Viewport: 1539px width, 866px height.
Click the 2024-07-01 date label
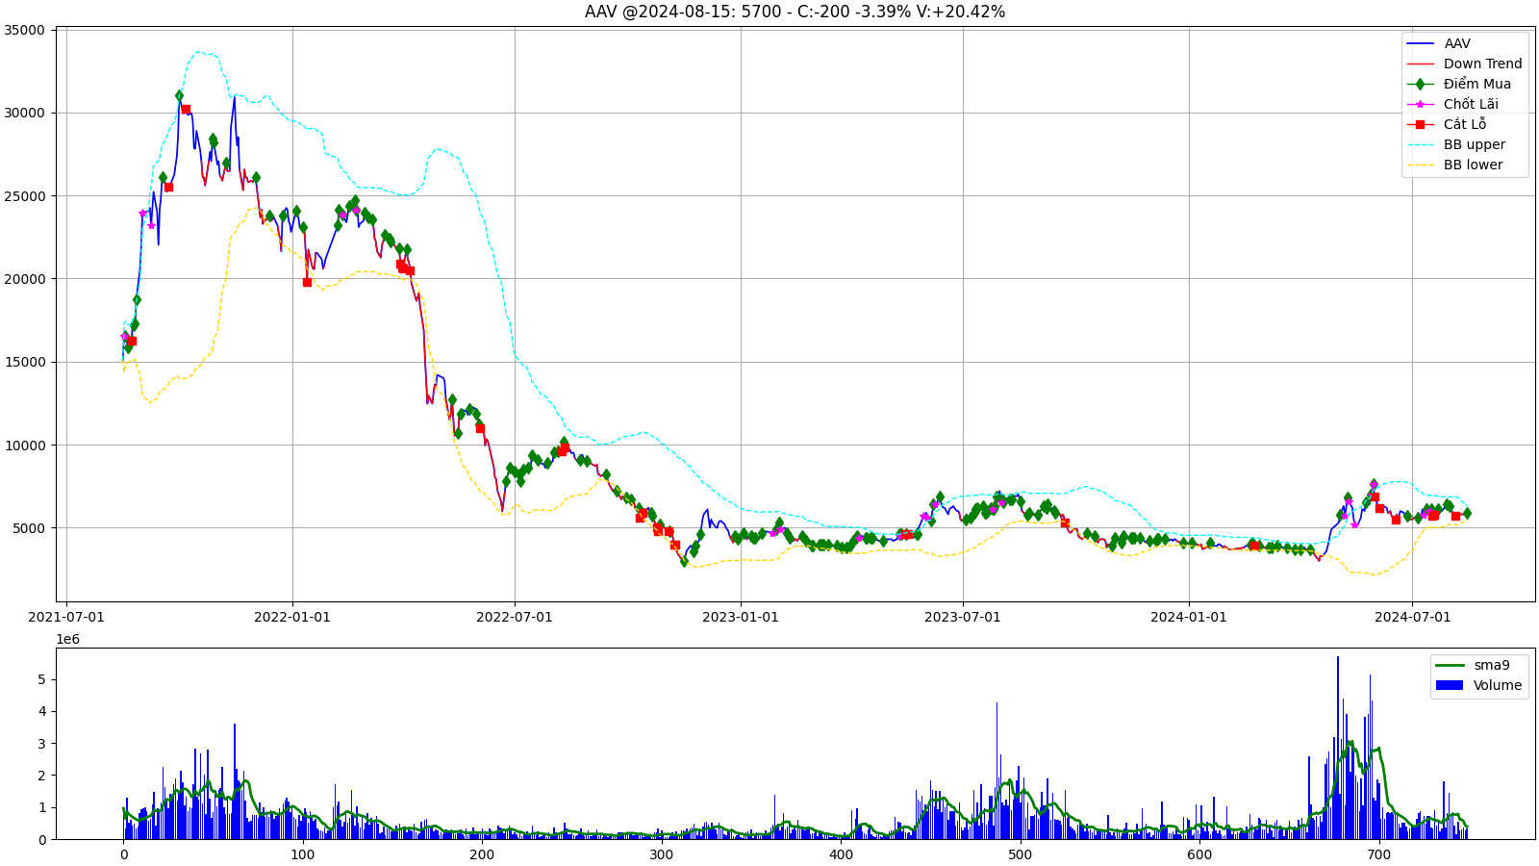tap(1412, 617)
